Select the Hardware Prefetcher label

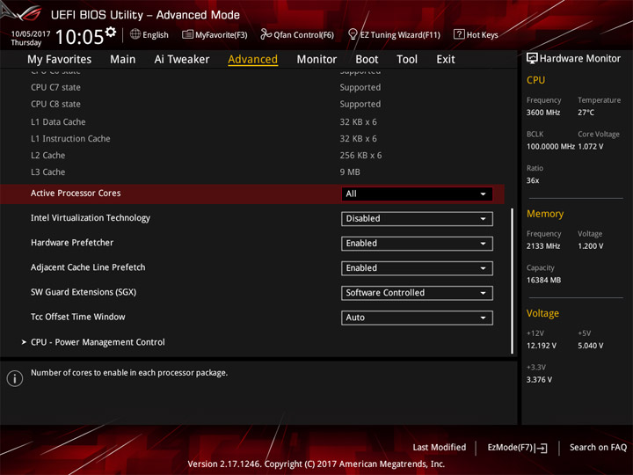[72, 243]
